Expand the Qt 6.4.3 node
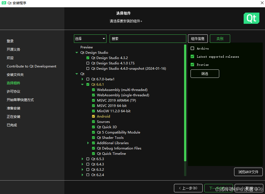This screenshot has height=194, width=265. coord(82,164)
